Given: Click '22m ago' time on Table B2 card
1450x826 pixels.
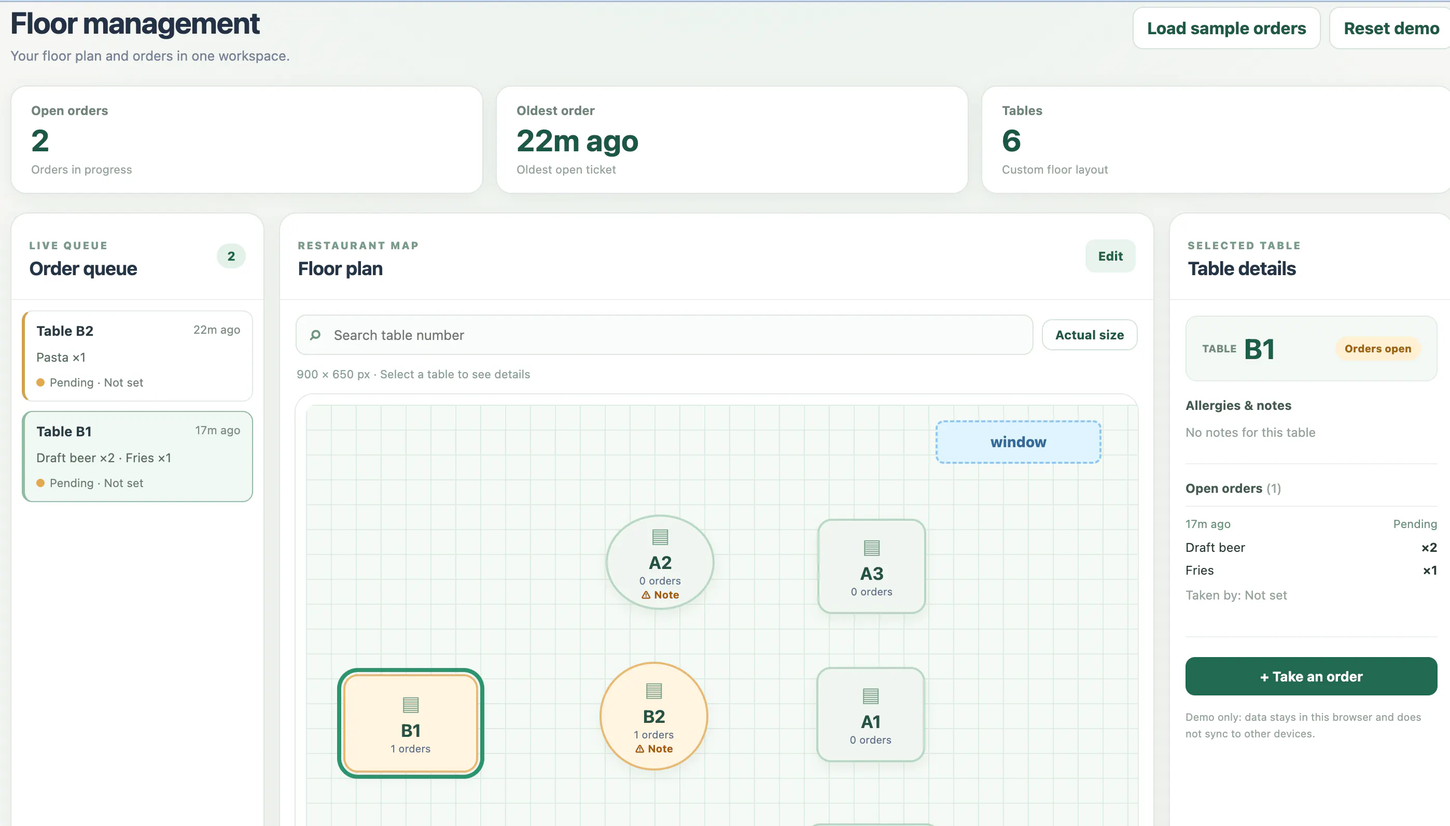Looking at the screenshot, I should pos(216,330).
